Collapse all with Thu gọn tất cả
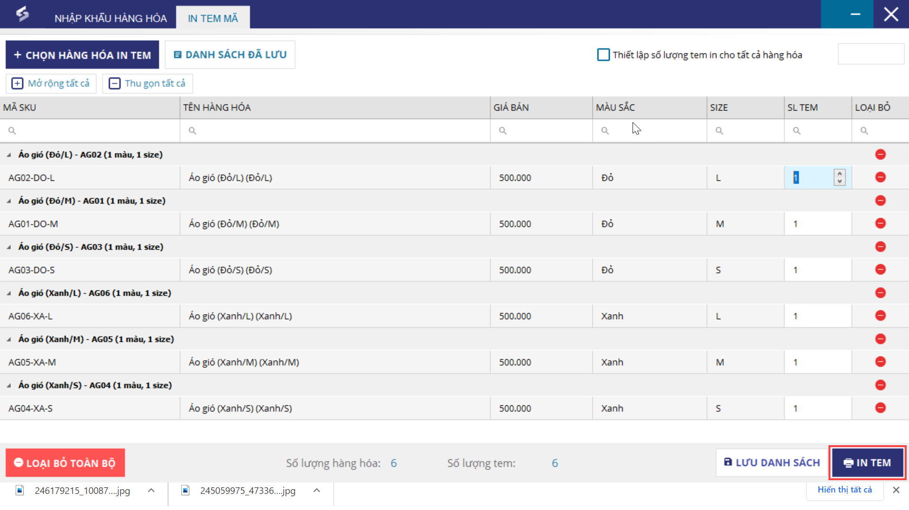The image size is (909, 510). pos(148,84)
